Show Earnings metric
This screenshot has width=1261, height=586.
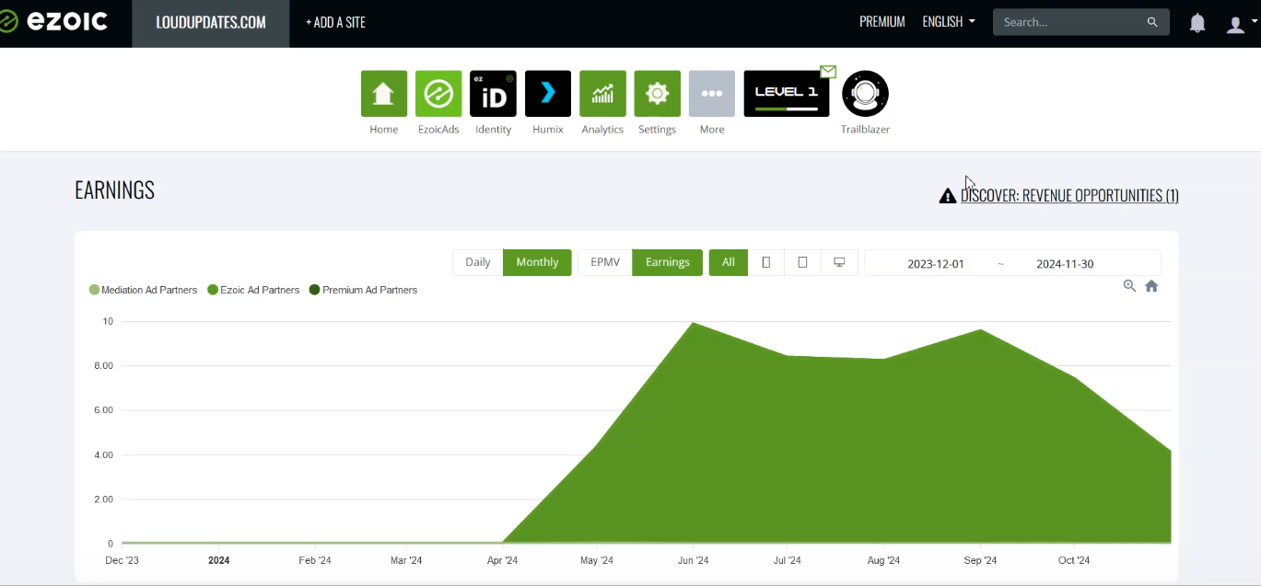click(668, 262)
